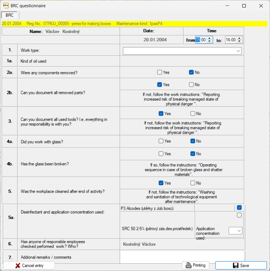Decrease the 'from' time with down arrow

pyautogui.click(x=209, y=41)
